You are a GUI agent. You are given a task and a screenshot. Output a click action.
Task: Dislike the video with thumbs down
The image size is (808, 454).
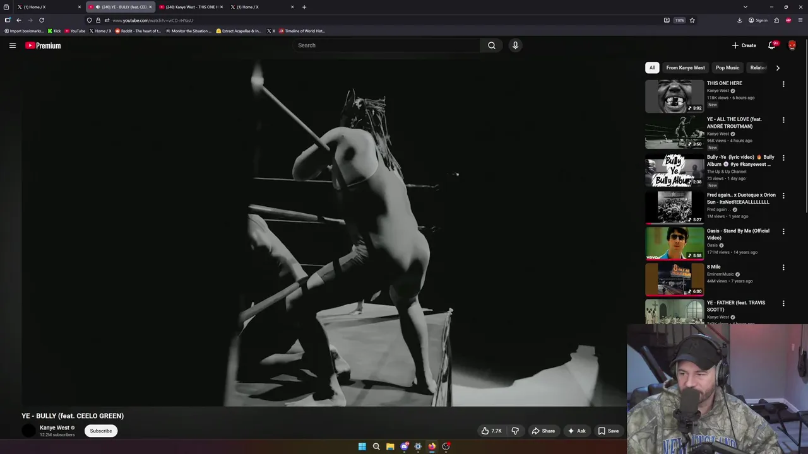pyautogui.click(x=515, y=431)
